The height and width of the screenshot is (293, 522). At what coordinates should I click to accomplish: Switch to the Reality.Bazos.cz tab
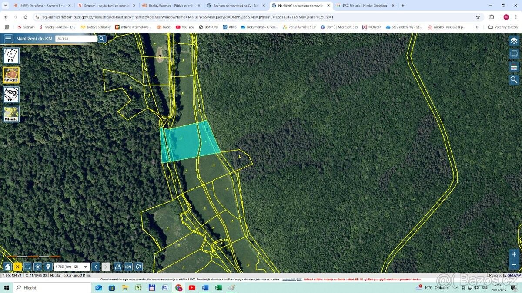coord(171,6)
